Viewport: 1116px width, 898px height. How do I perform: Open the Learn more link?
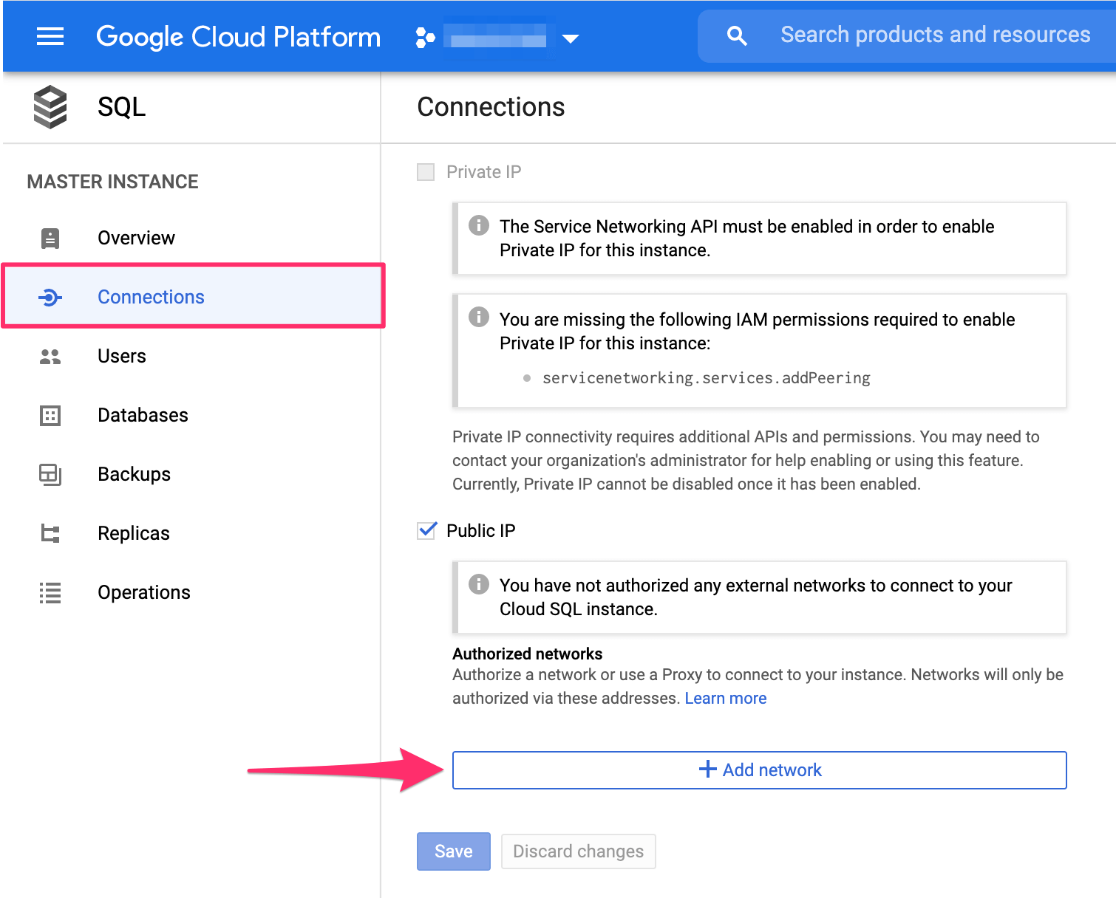[725, 698]
